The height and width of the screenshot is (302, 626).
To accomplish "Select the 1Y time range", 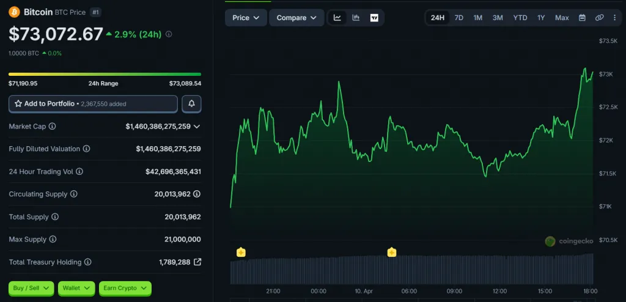I will pyautogui.click(x=541, y=18).
